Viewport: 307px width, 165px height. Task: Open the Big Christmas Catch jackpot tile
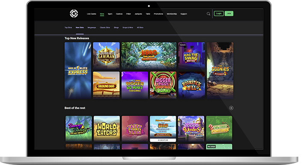(x=163, y=129)
